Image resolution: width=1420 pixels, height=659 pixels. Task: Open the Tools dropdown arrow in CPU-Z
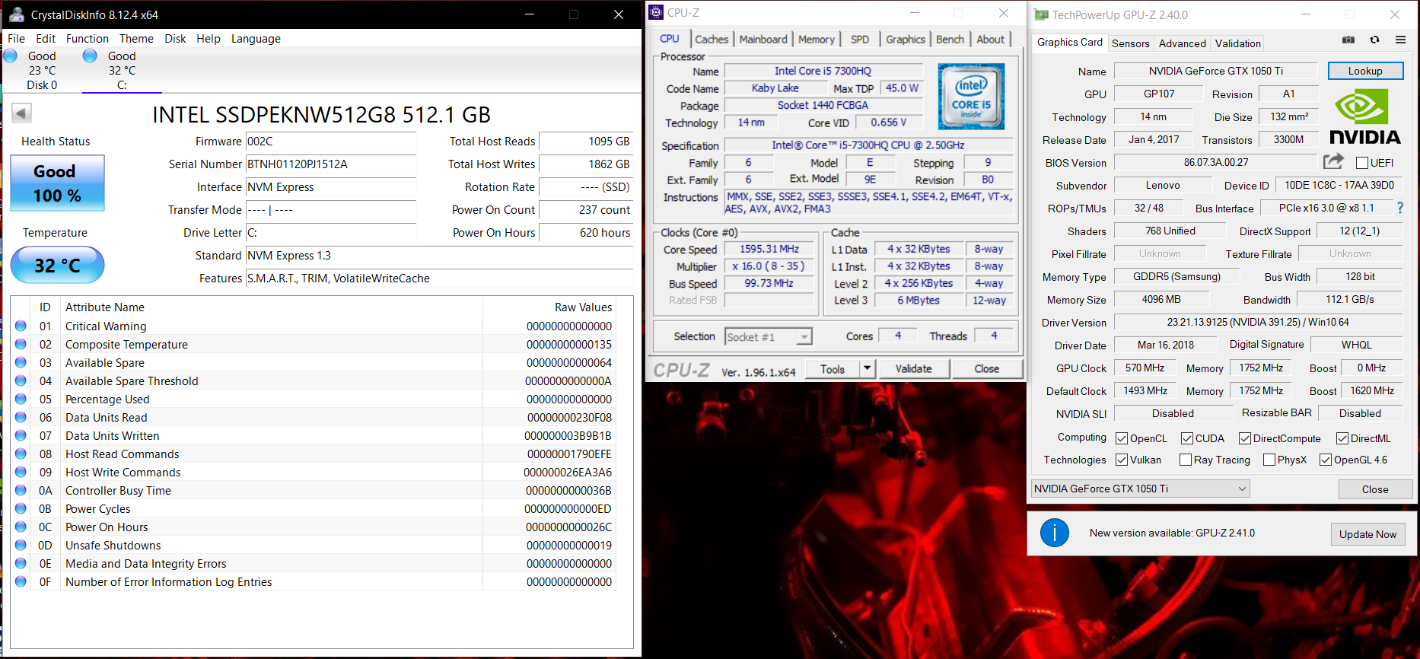[867, 368]
